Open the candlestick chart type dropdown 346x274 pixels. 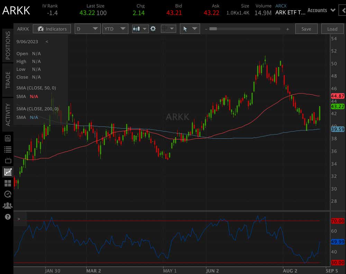point(140,29)
